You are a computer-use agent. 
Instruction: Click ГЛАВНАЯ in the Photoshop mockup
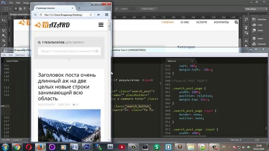tap(167, 22)
